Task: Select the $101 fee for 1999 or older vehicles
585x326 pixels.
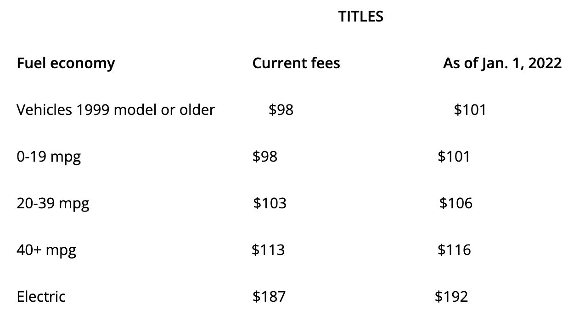Action: click(470, 110)
